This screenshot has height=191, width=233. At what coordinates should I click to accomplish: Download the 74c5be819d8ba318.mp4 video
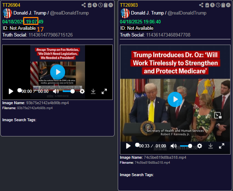tap(211, 146)
